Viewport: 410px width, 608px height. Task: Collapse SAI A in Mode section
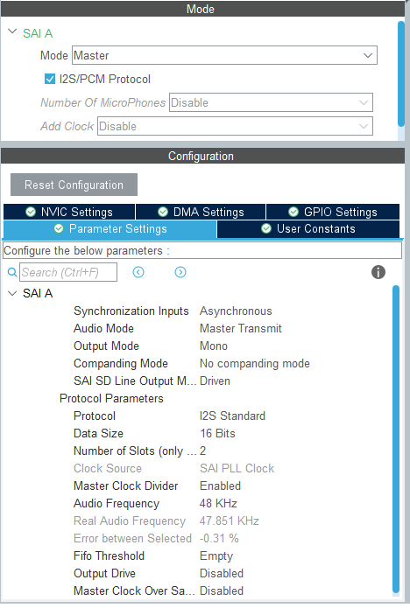pyautogui.click(x=12, y=31)
